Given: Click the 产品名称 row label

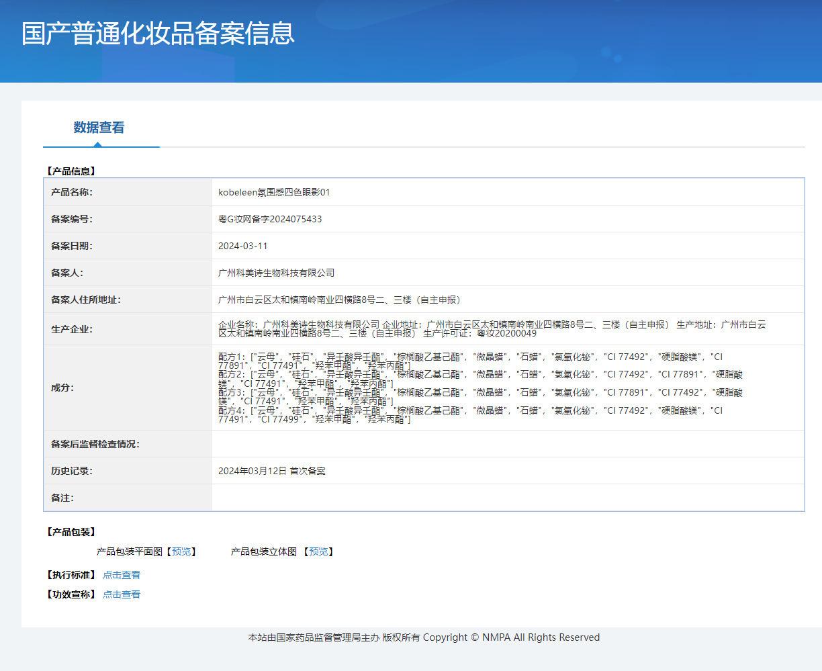Looking at the screenshot, I should 72,192.
